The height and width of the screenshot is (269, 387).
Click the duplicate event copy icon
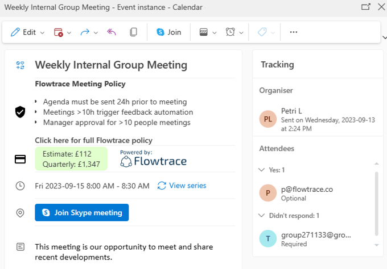133,32
